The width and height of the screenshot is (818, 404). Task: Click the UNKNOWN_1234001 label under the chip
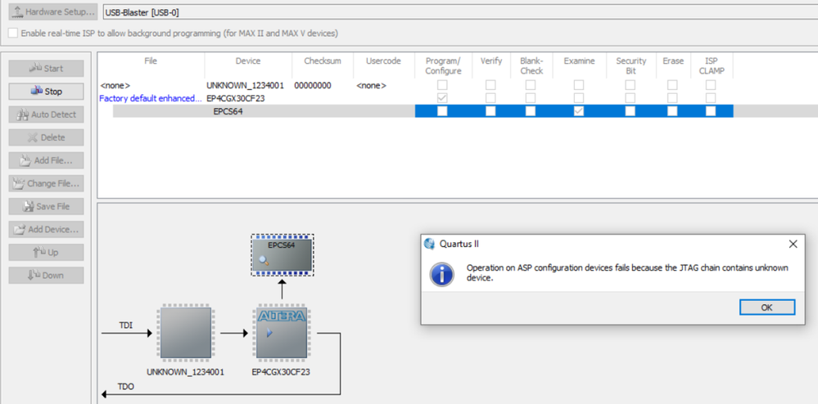click(186, 372)
